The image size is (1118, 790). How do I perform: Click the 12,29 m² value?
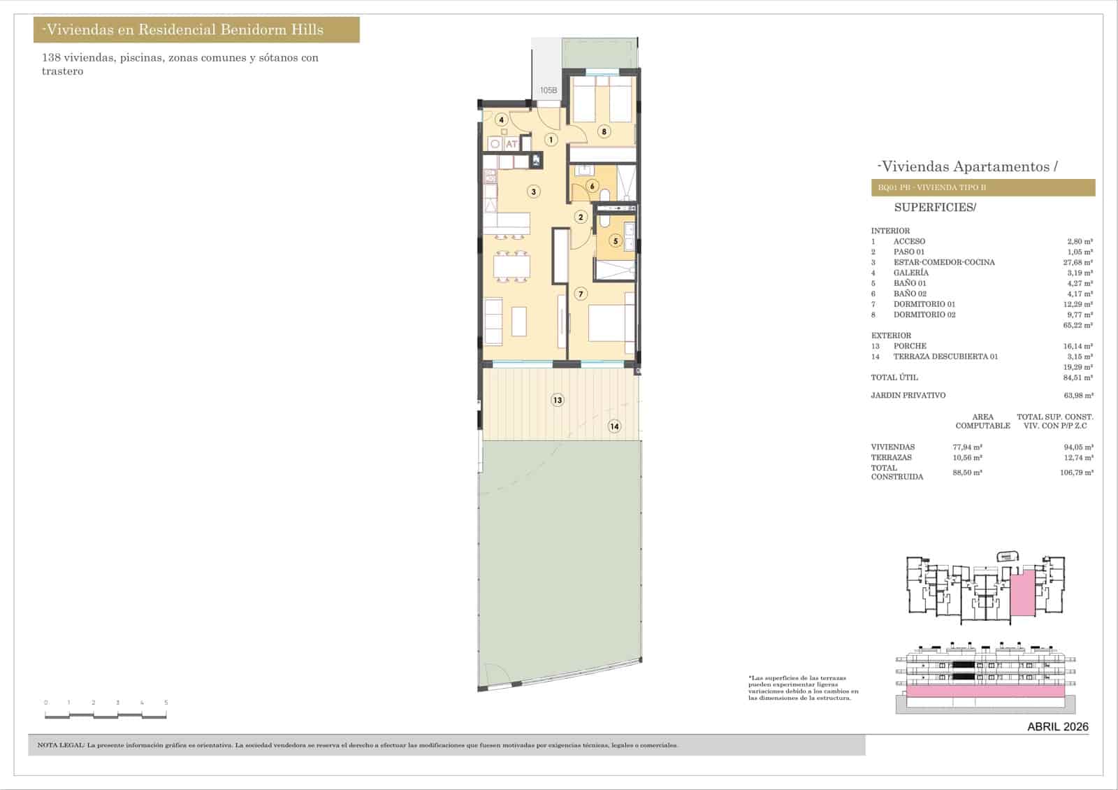(x=1078, y=304)
